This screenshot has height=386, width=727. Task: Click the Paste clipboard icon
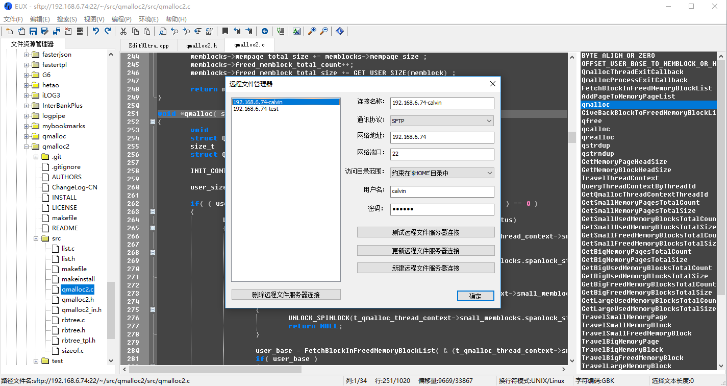[x=146, y=31]
